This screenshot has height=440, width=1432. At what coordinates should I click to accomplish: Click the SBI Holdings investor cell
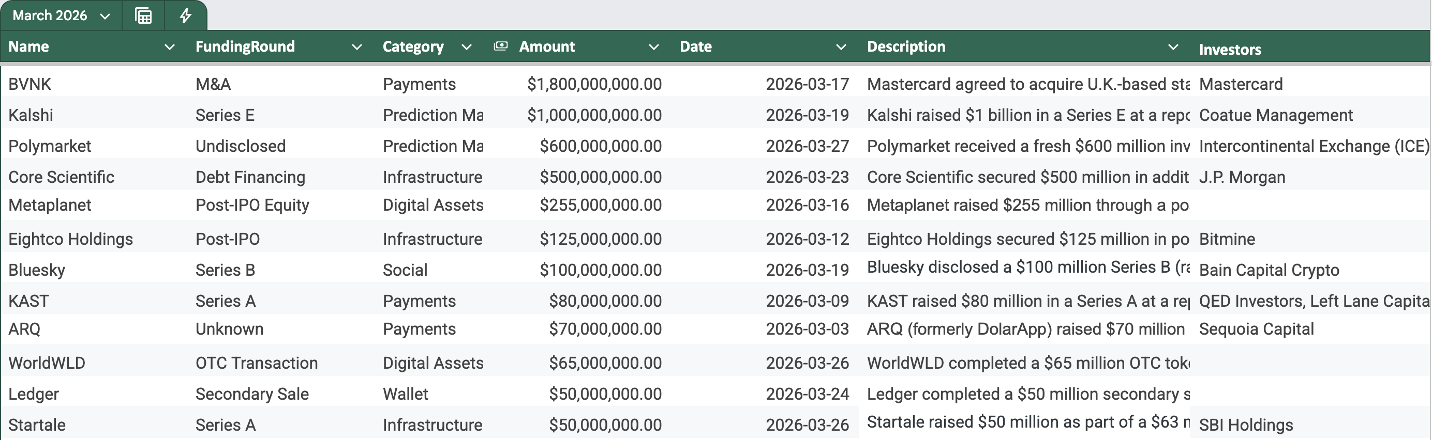pos(1246,426)
